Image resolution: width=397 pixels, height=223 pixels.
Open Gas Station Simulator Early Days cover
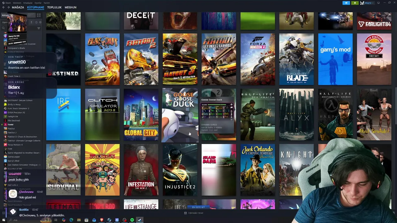[x=374, y=59]
